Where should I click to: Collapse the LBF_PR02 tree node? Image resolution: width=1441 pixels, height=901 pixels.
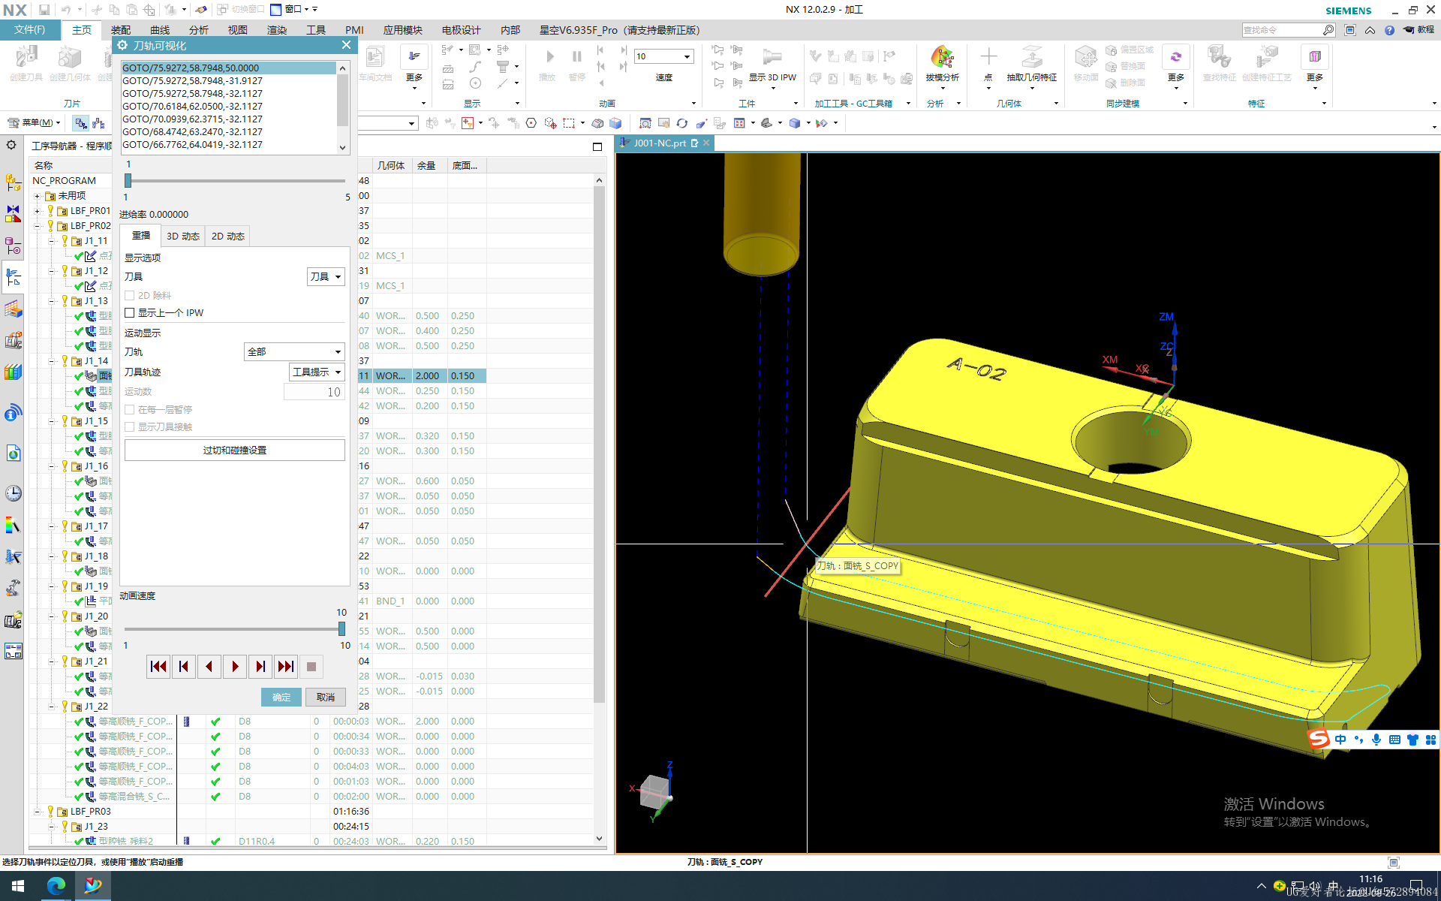tap(37, 226)
